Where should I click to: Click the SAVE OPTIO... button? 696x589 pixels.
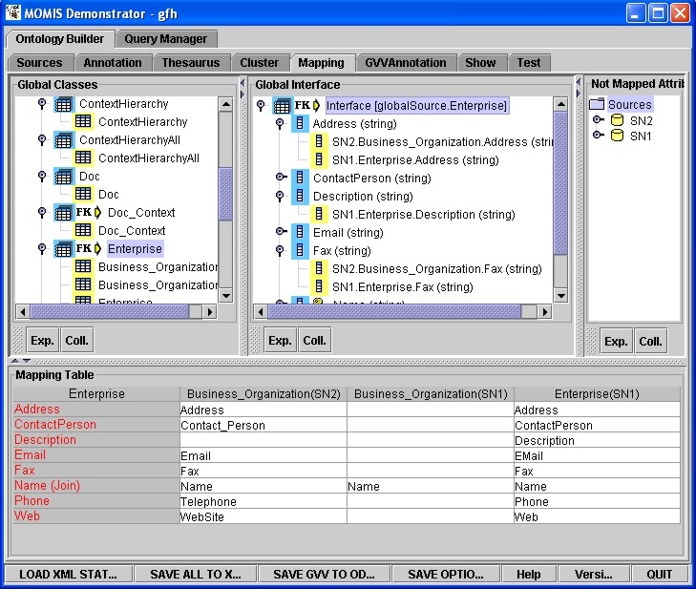click(446, 575)
